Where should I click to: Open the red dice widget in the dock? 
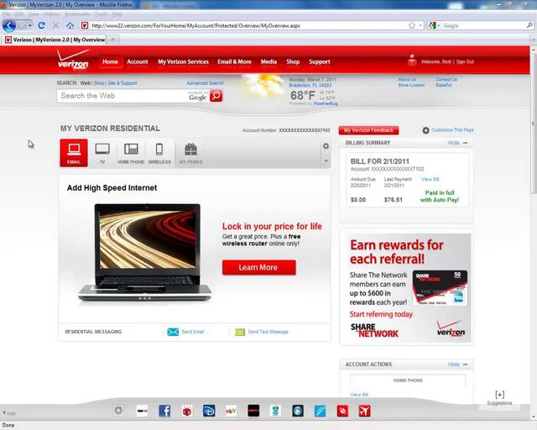[187, 411]
